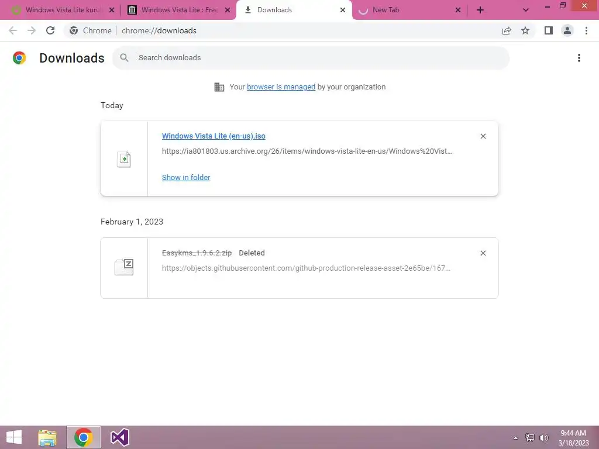Open the Chrome side panel

[549, 30]
